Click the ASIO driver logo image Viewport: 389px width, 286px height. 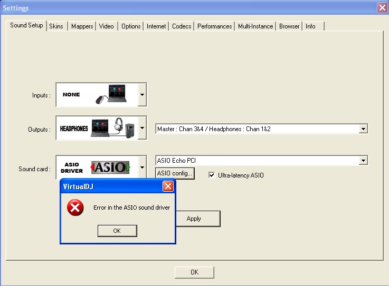click(x=110, y=167)
